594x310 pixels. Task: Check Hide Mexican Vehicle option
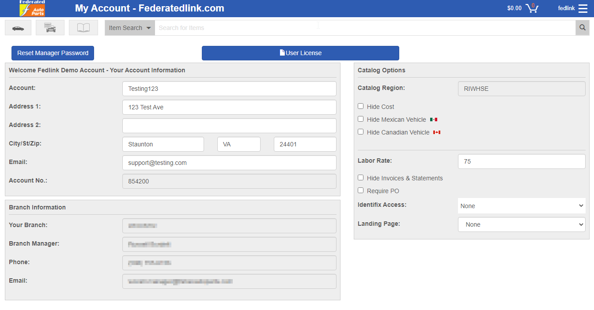361,119
